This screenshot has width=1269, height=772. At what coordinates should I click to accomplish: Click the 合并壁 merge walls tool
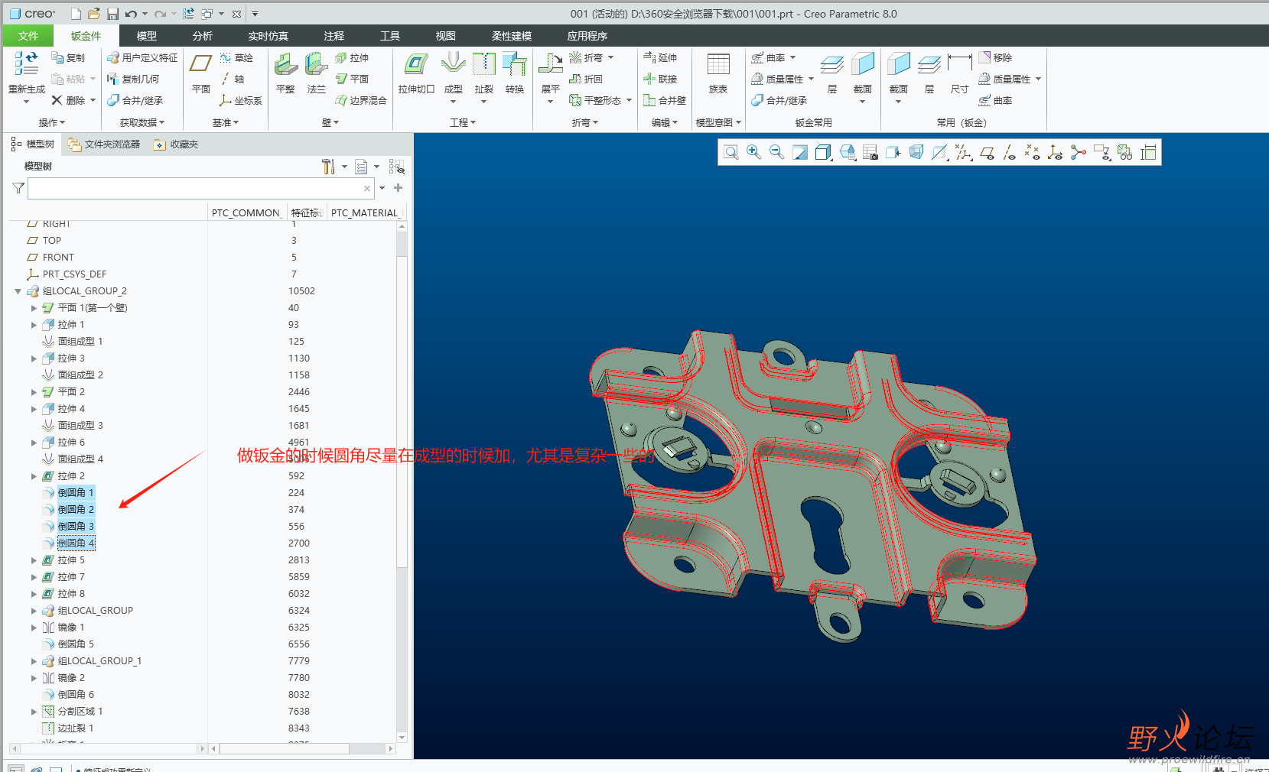(x=665, y=100)
